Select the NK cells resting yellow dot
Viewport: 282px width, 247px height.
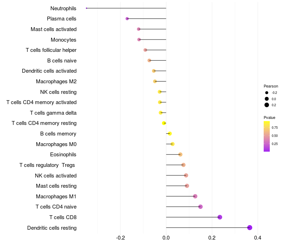160,92
